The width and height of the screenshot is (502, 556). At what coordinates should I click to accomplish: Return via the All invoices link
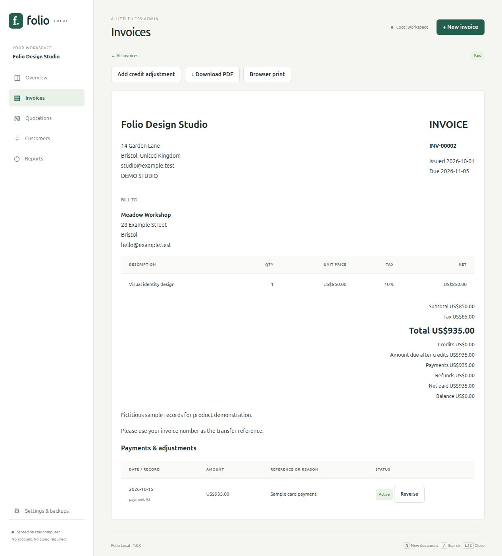[125, 56]
